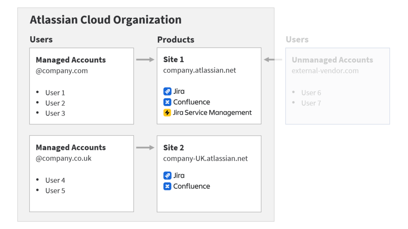Click the faded User 6 entry
The image size is (408, 229).
311,93
